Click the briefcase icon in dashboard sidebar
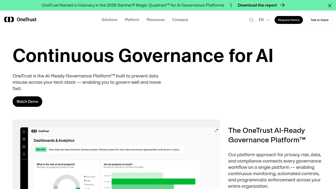 tap(24, 147)
